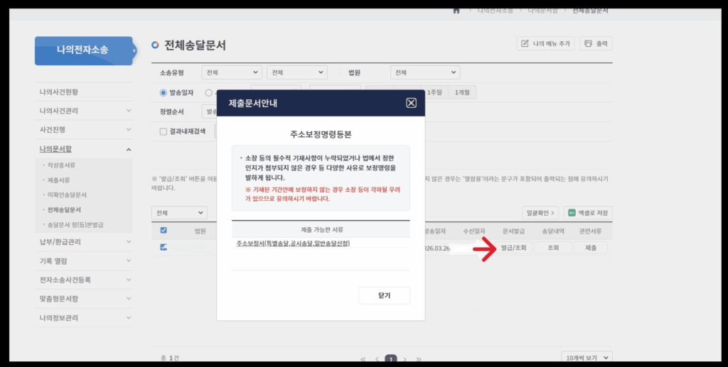The height and width of the screenshot is (367, 728).
Task: Click the 제출 button under 관련서류
Action: pos(591,248)
